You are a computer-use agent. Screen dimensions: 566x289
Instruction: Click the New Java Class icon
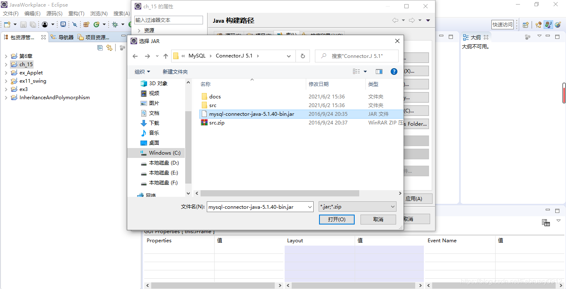[97, 24]
